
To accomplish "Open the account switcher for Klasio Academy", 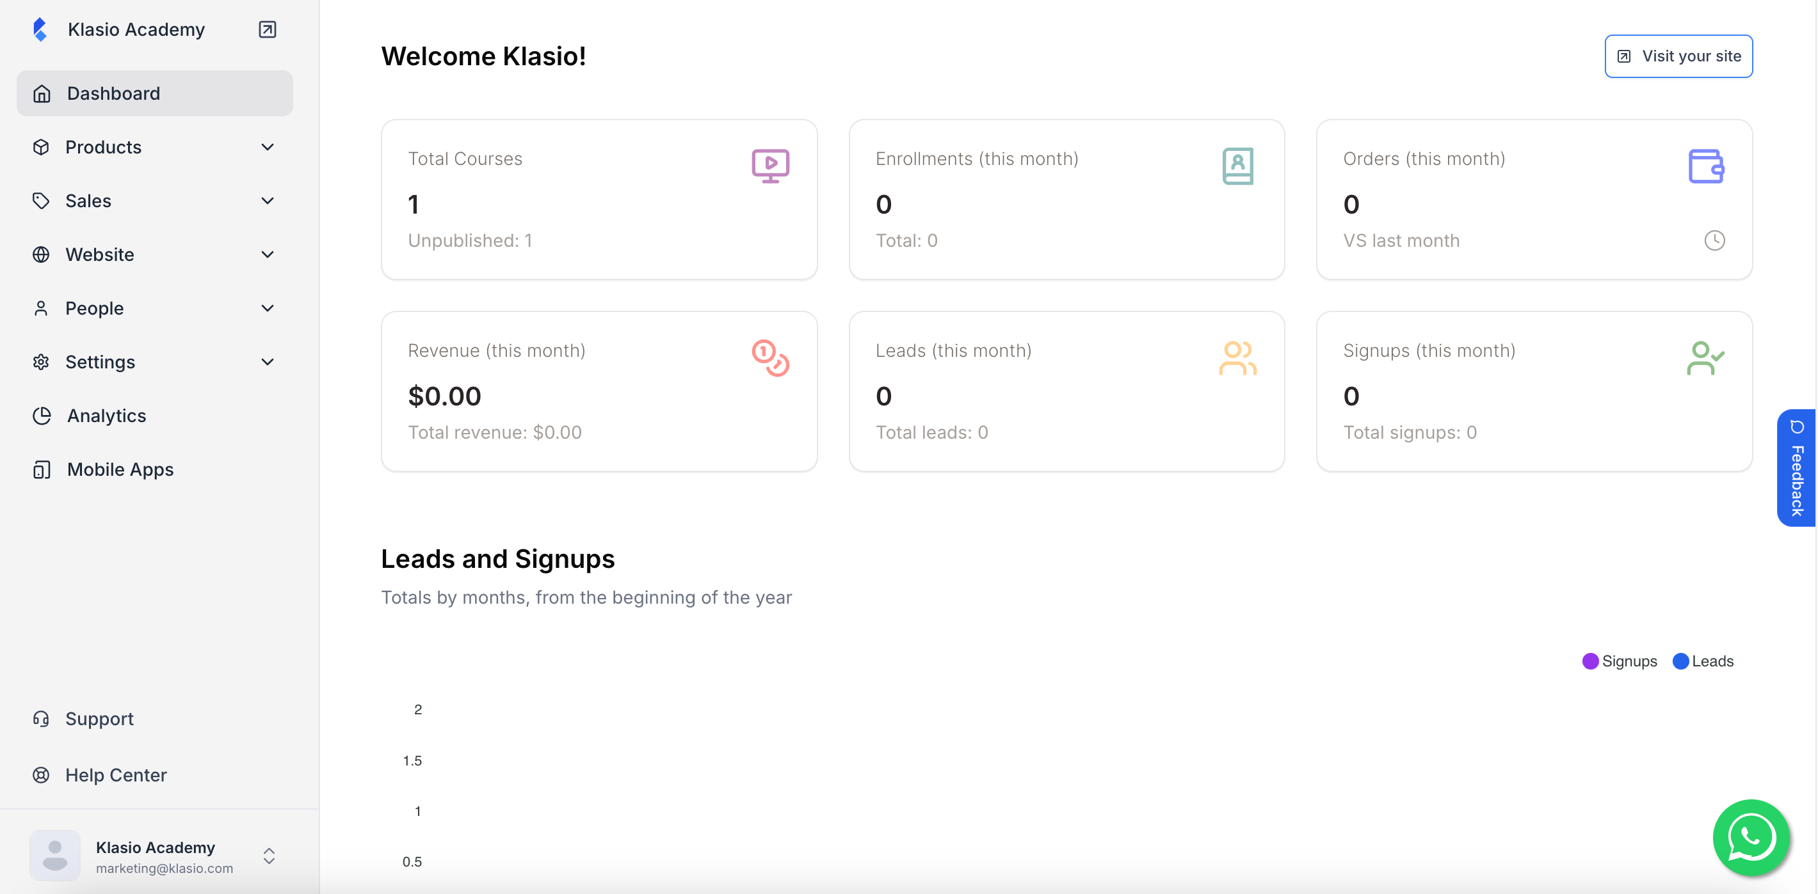I will (x=269, y=856).
